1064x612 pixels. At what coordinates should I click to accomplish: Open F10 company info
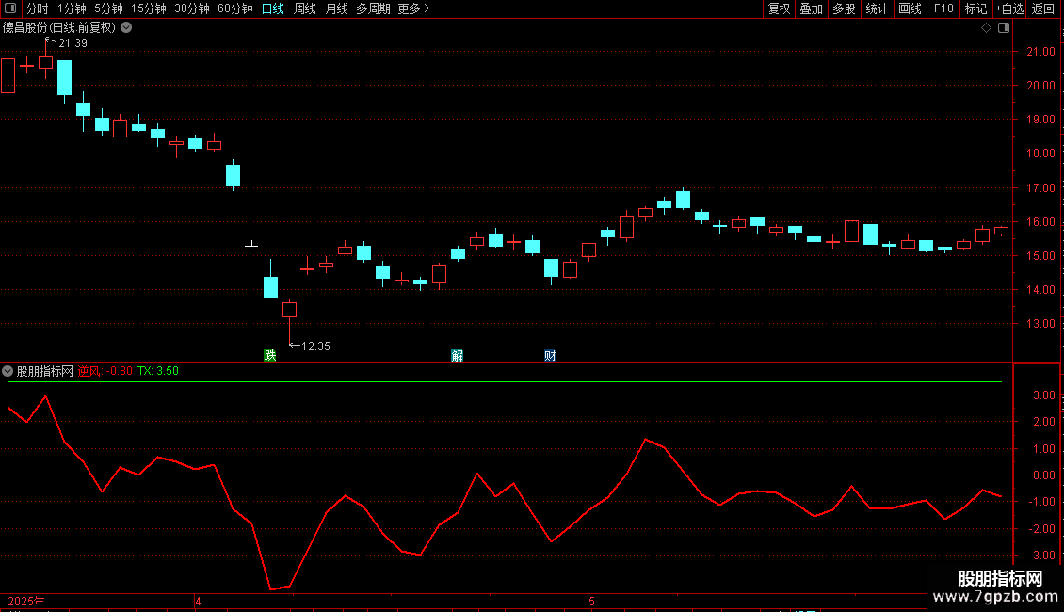(943, 8)
